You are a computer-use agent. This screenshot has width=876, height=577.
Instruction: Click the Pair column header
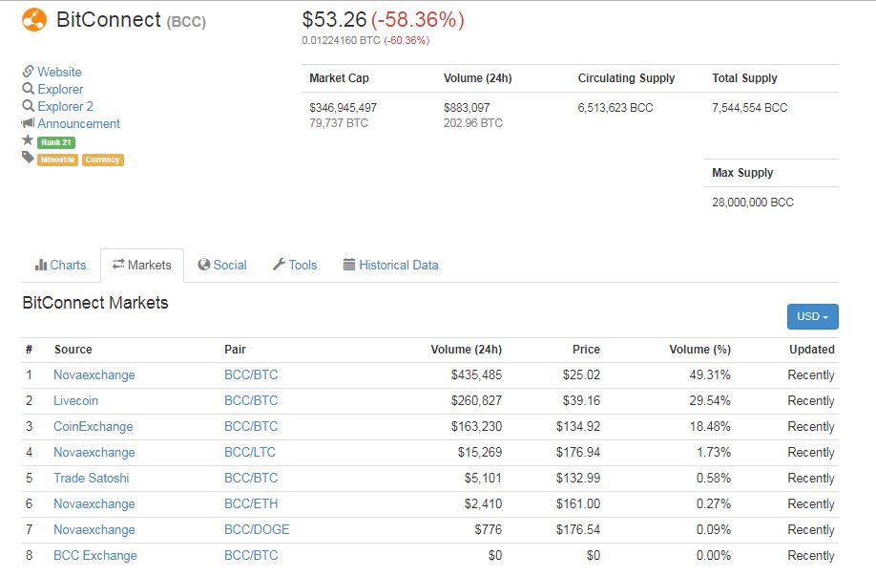click(x=235, y=349)
